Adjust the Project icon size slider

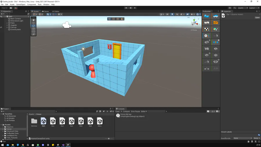[x=109, y=139]
